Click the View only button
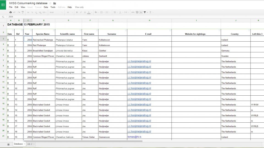The height and width of the screenshot is (148, 264). (x=79, y=7)
